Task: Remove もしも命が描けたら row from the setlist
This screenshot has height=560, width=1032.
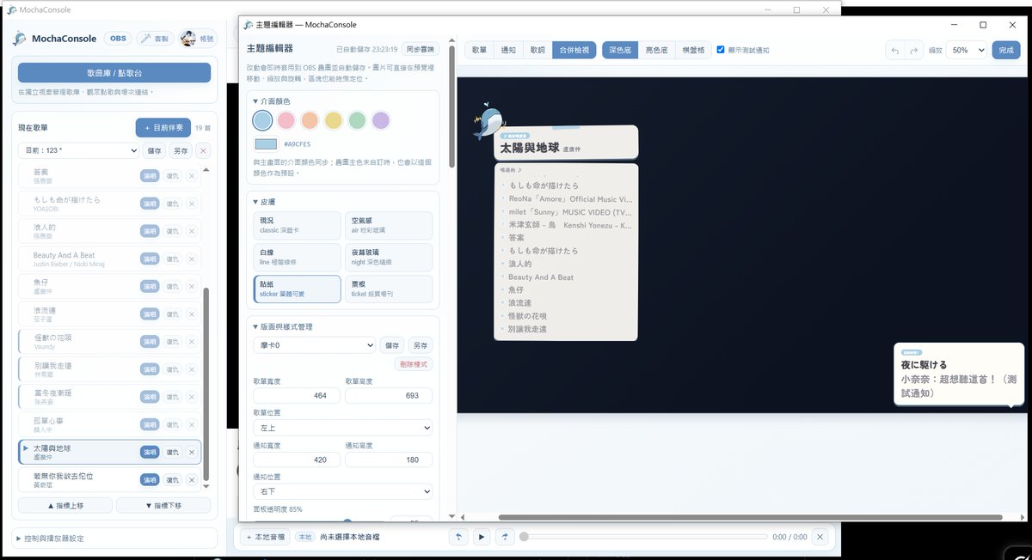Action: point(191,204)
